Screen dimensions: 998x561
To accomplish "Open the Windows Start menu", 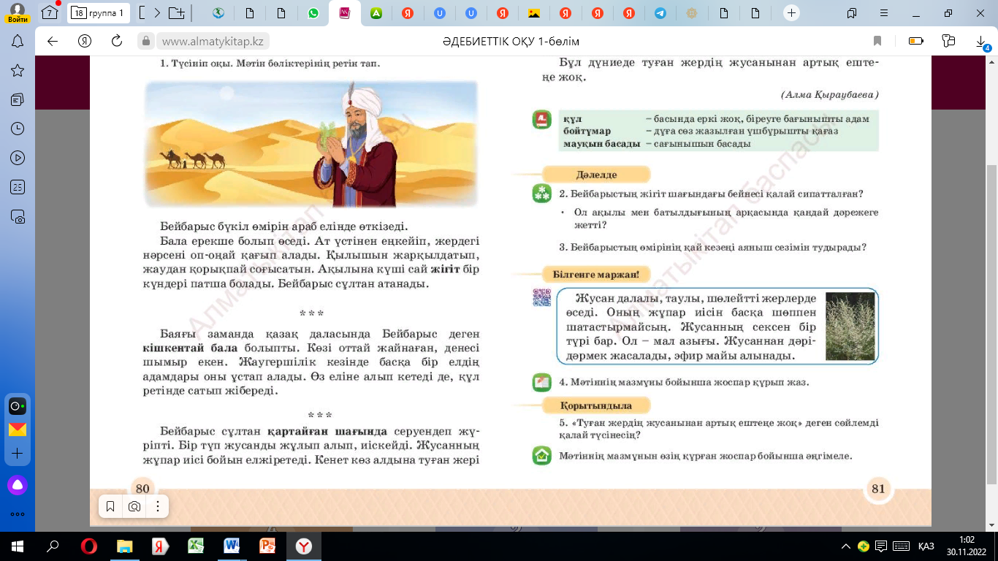I will tap(17, 546).
